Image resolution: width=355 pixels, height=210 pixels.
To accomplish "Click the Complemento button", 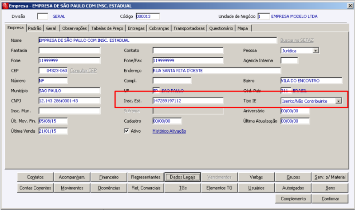I will (293, 198).
